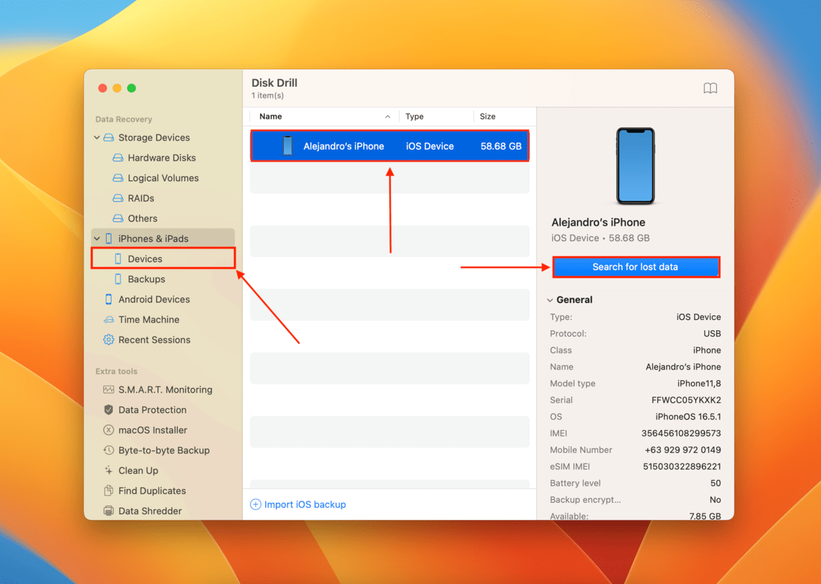The height and width of the screenshot is (584, 821).
Task: Click the model type value iPhone11,8
Action: [x=699, y=384]
